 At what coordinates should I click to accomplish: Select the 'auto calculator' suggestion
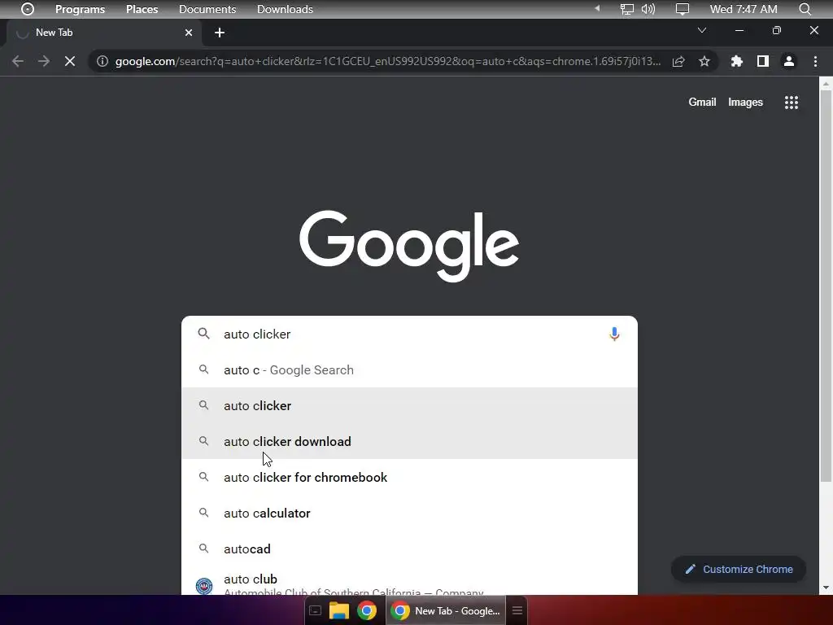coord(409,513)
